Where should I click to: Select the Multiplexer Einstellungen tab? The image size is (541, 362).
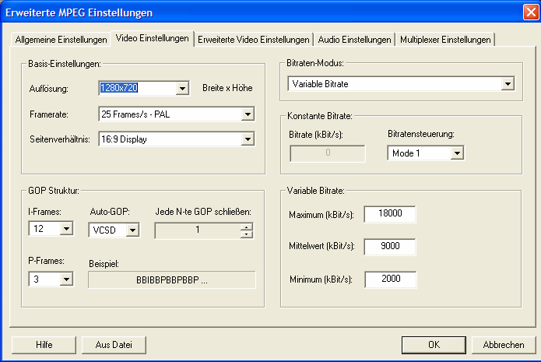pos(445,40)
